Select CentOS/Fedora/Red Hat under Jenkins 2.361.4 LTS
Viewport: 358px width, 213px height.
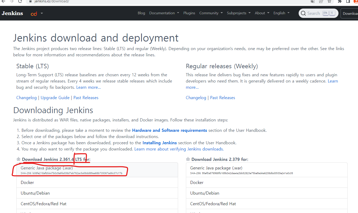click(97, 204)
